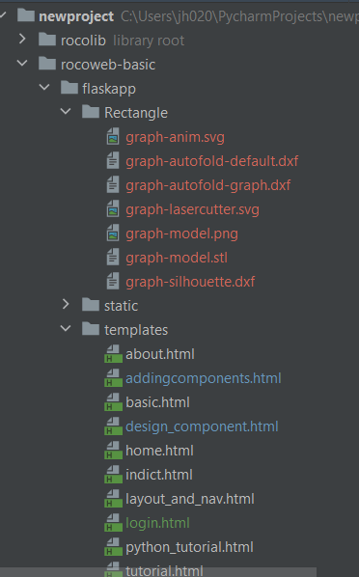Click the static folder icon
Screen dimensions: 359x577
click(x=91, y=305)
